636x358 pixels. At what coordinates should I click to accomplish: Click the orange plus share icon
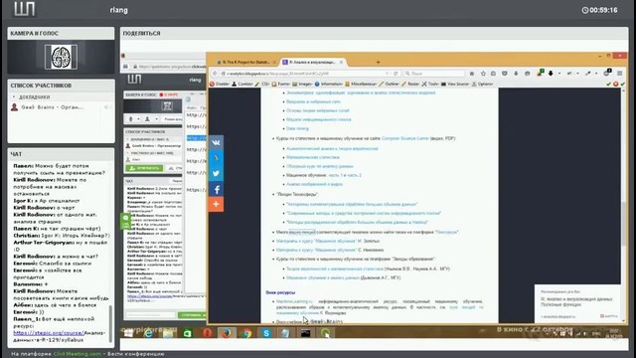[x=217, y=204]
